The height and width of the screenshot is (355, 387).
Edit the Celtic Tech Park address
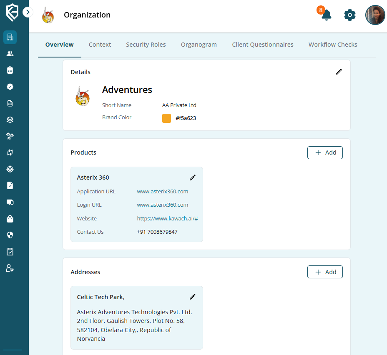[x=192, y=297]
